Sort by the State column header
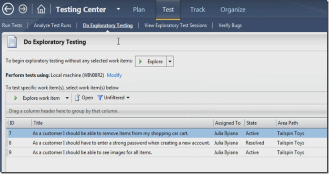This screenshot has width=329, height=174. tap(260, 123)
